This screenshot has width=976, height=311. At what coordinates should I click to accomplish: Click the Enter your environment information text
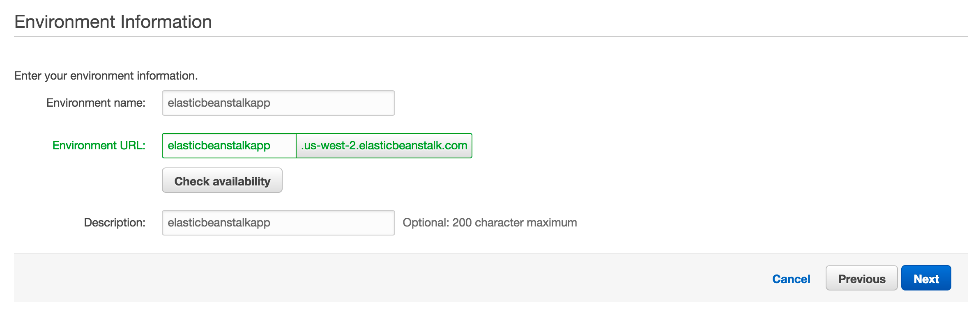click(106, 75)
